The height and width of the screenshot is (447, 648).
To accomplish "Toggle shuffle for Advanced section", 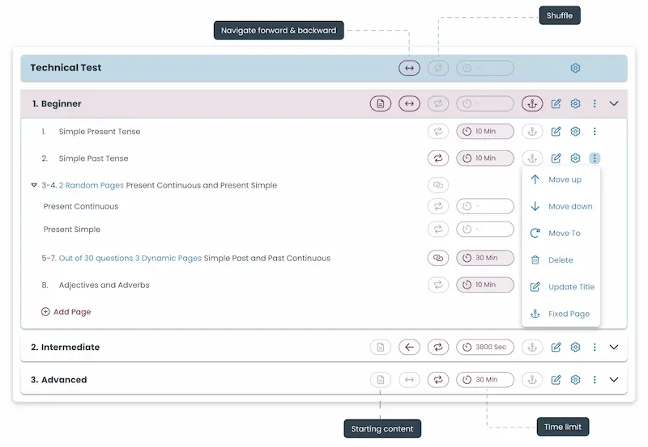I will (438, 380).
